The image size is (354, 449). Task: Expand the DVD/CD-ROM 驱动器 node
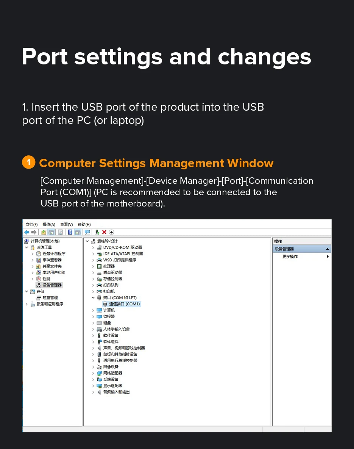tap(93, 247)
